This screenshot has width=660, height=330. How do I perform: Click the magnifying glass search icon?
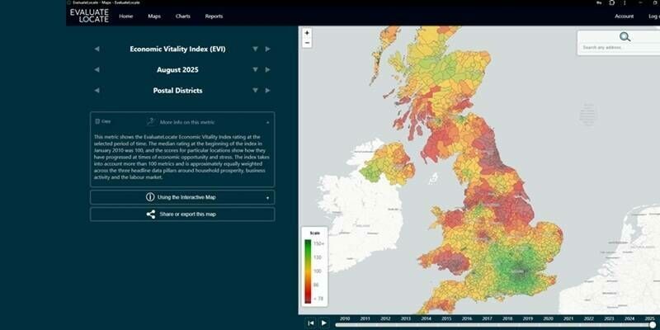[x=625, y=37]
